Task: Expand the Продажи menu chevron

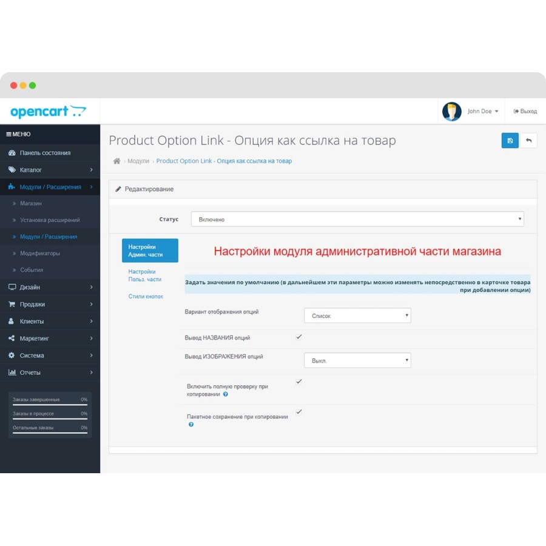Action: point(91,304)
